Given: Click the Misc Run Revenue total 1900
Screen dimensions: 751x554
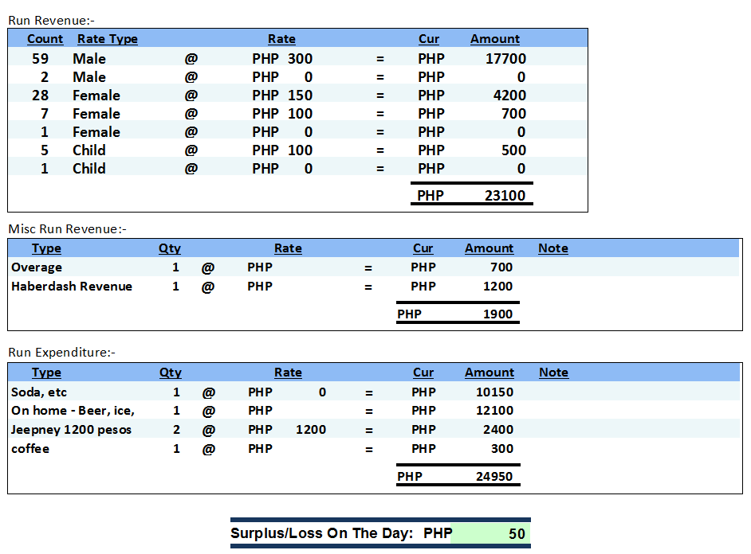Looking at the screenshot, I should (x=497, y=314).
